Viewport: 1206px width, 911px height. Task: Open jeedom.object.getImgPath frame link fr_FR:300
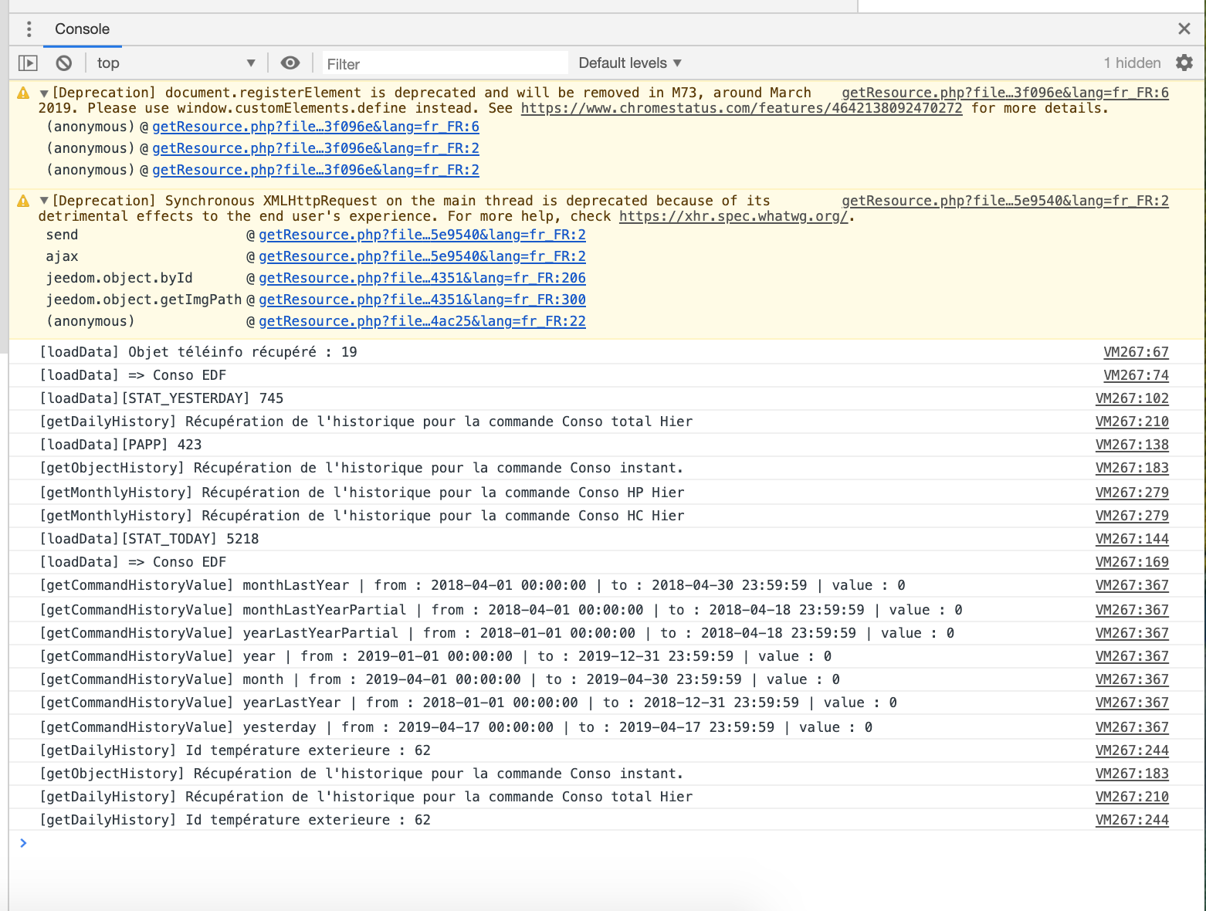coord(422,300)
